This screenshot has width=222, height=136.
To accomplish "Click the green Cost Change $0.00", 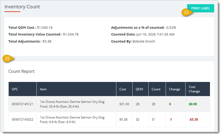I will click(x=193, y=104).
